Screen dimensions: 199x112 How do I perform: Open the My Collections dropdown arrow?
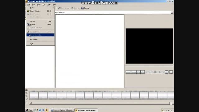coord(172,12)
